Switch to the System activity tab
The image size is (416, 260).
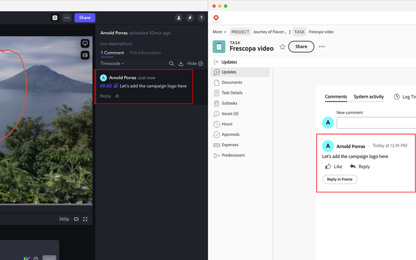coord(368,96)
